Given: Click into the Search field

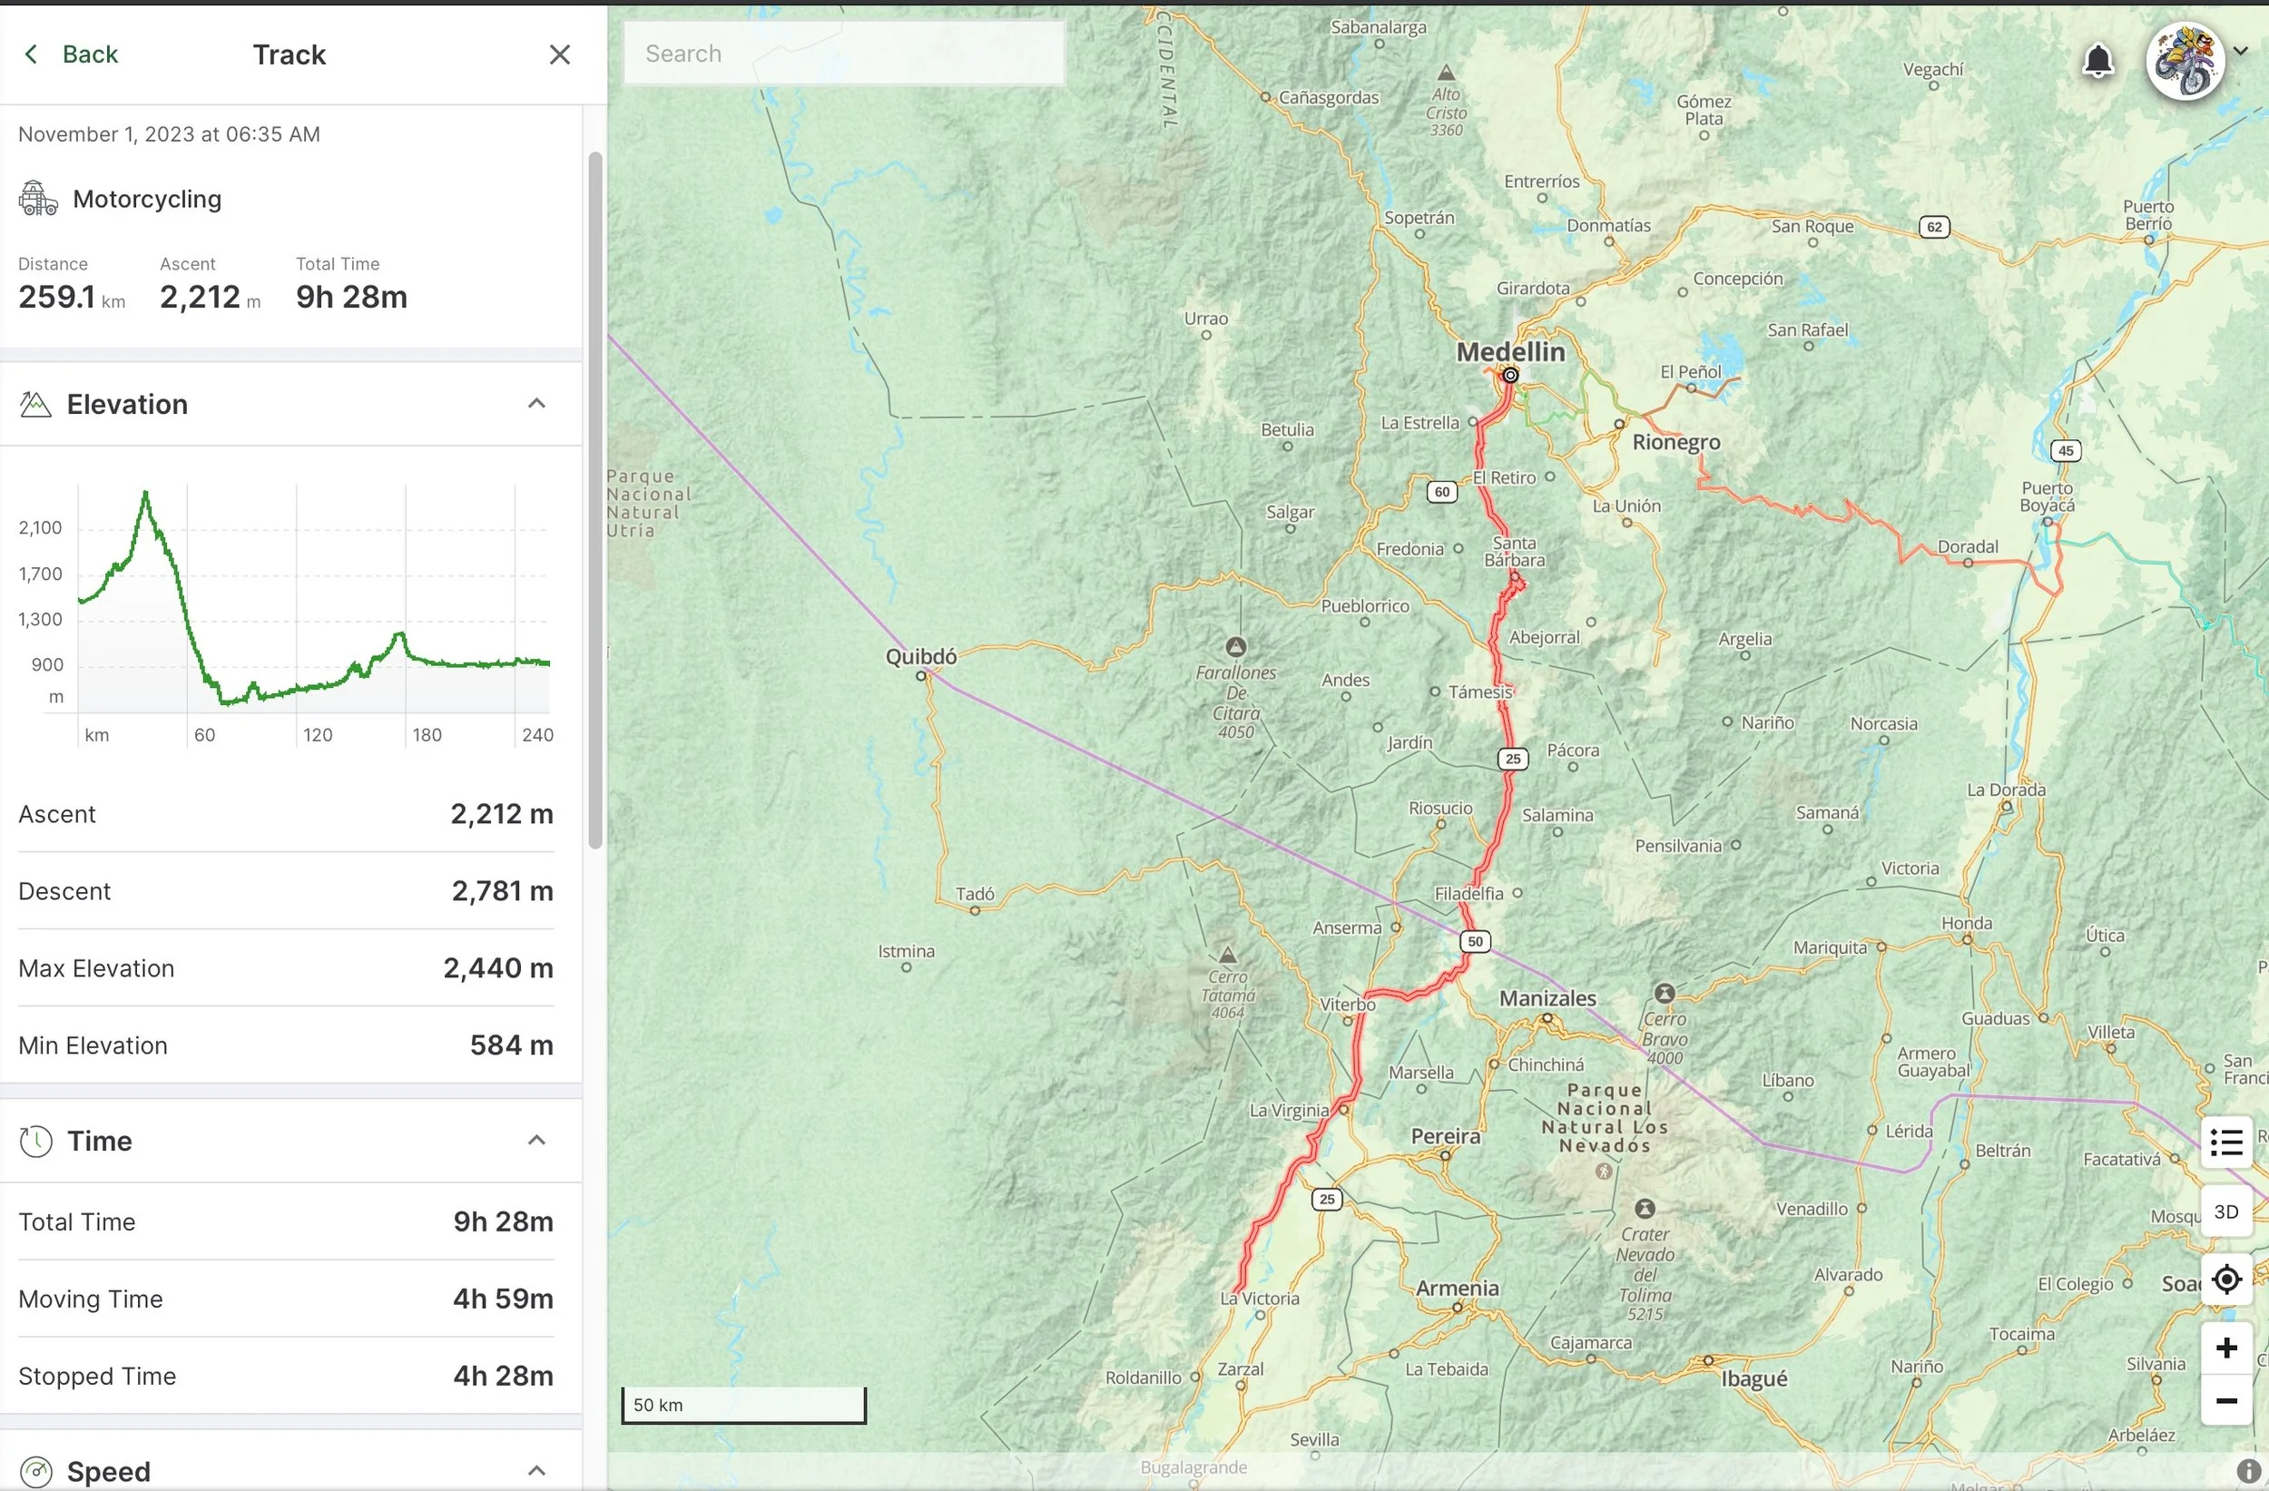Looking at the screenshot, I should (x=843, y=54).
